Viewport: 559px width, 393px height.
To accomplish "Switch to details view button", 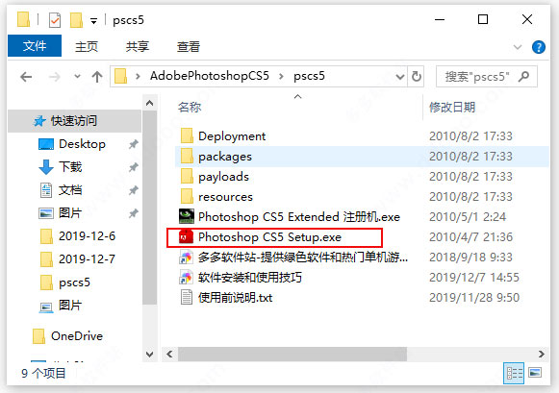I will pos(514,373).
